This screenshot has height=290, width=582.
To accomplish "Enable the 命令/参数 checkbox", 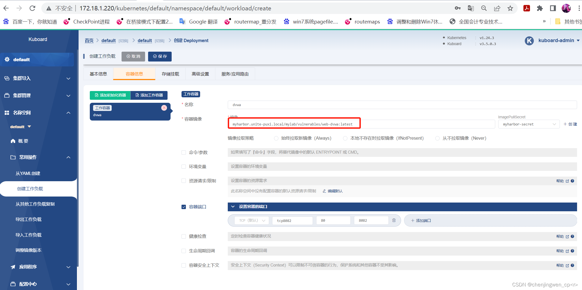I will pos(184,153).
